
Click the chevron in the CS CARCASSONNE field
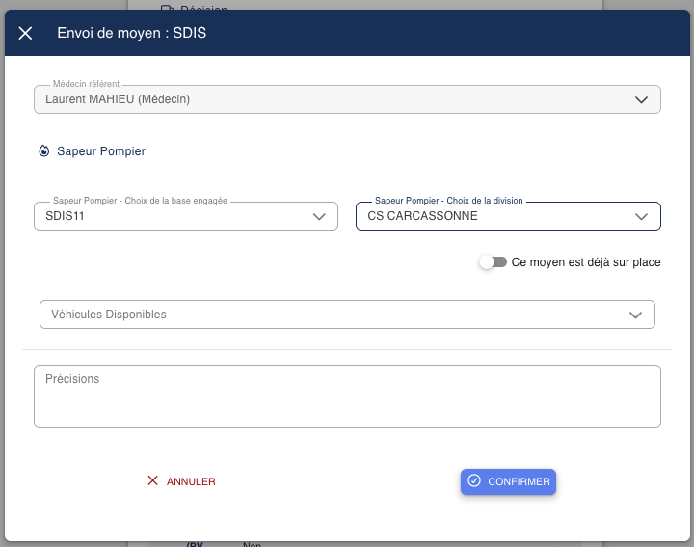(x=641, y=217)
